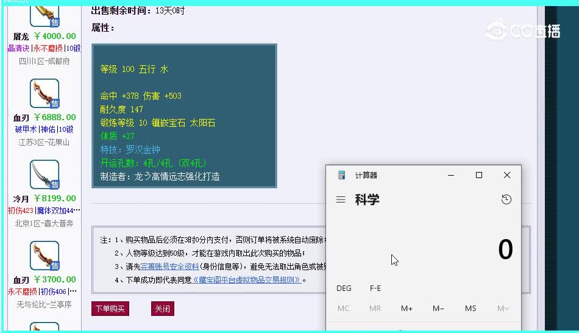
Task: Click the 晶清诀 attribute tag
Action: pos(18,48)
